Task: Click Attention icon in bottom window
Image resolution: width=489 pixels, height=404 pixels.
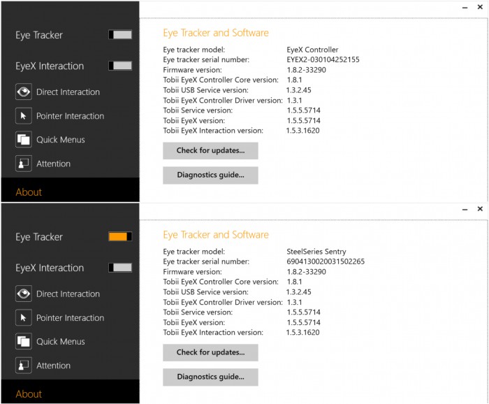Action: [x=24, y=366]
